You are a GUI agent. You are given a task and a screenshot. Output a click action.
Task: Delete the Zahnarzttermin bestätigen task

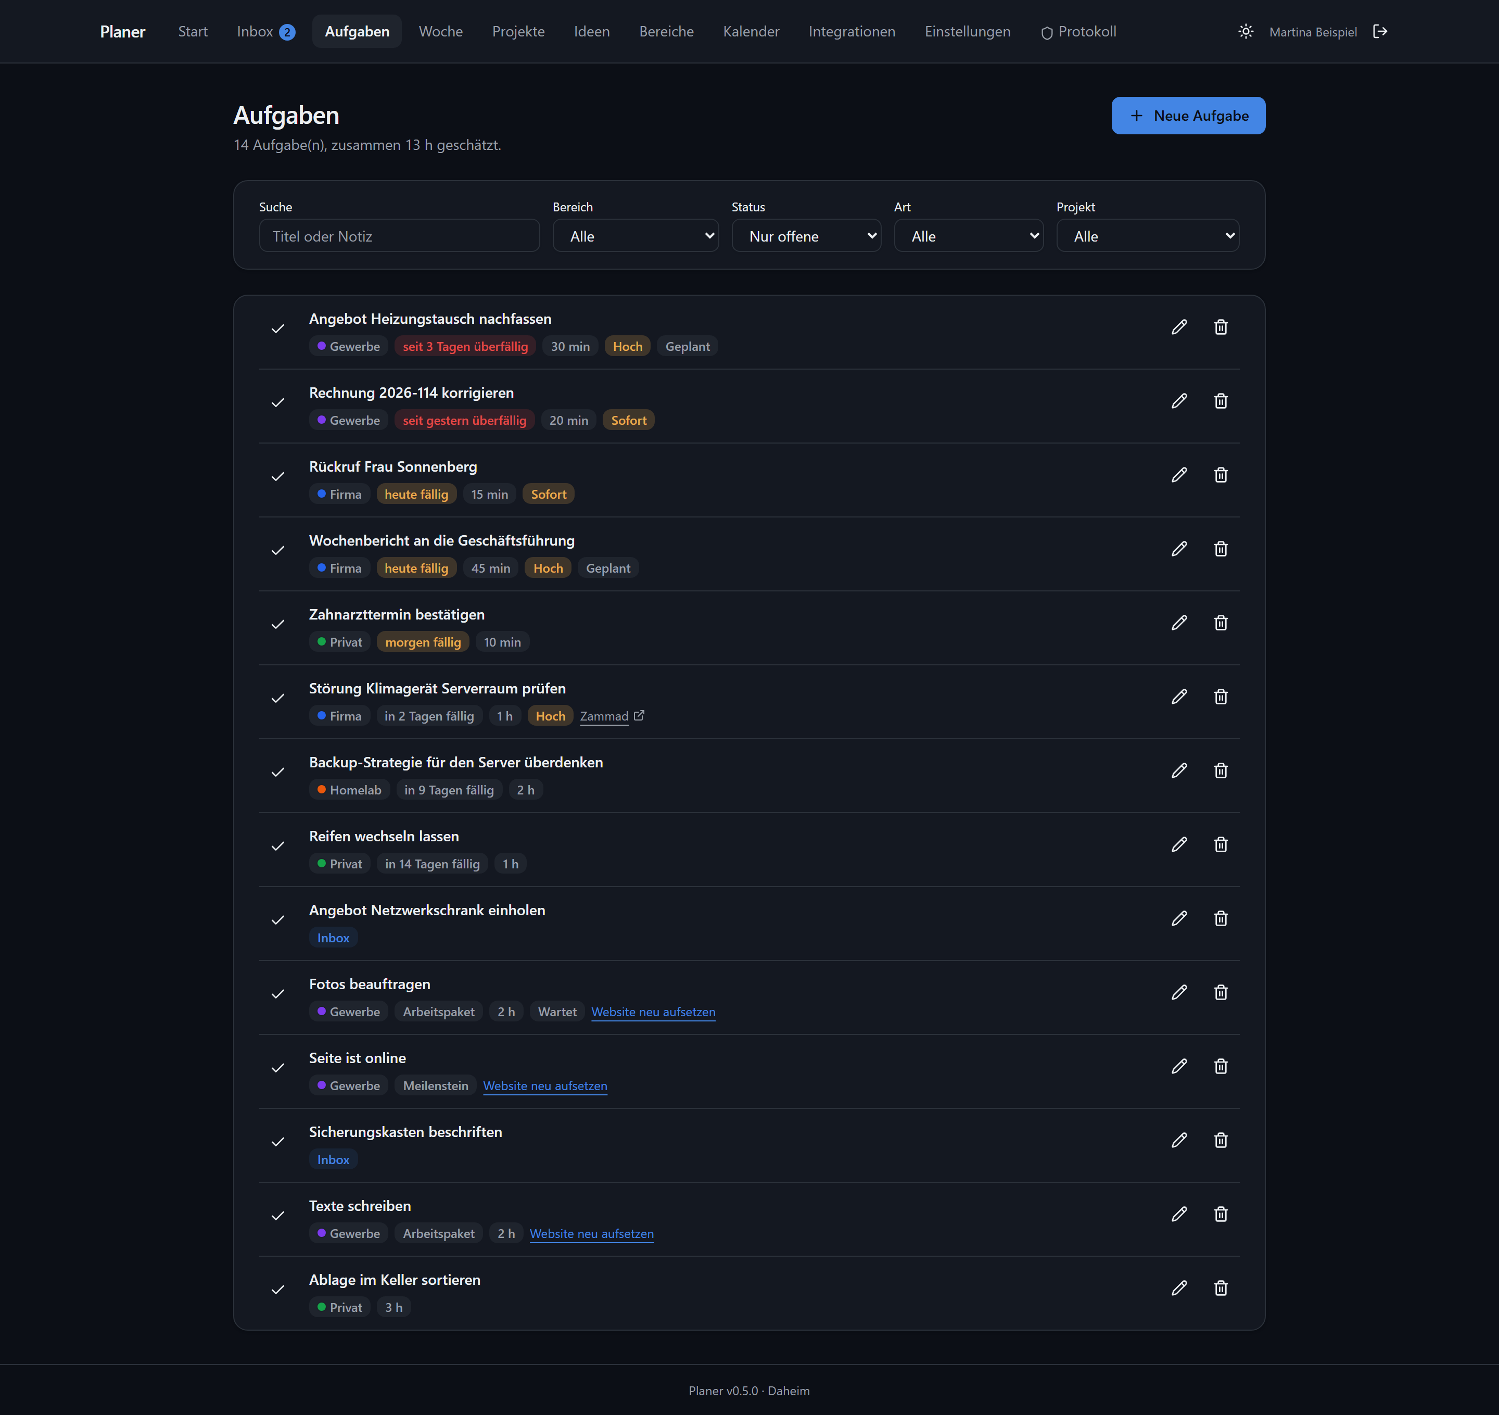(1221, 623)
